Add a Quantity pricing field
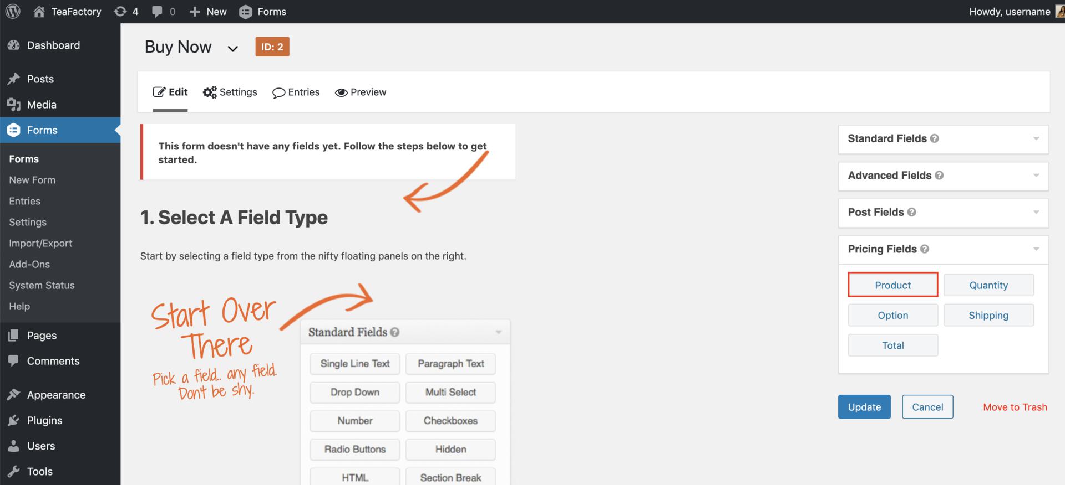Screen dimensions: 1065x485 pyautogui.click(x=988, y=285)
